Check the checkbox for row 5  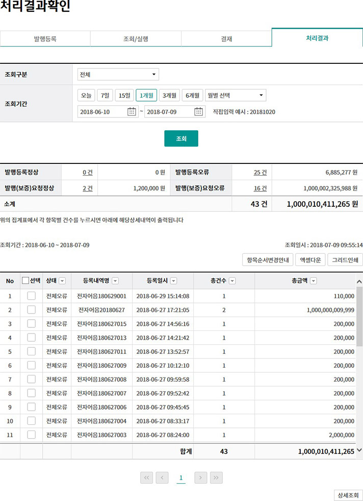(x=31, y=351)
